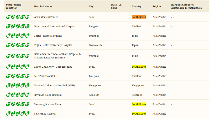Image resolution: width=210 pixels, height=119 pixels.
Task: Click Singapore country cell in NUH row
Action: (x=138, y=86)
